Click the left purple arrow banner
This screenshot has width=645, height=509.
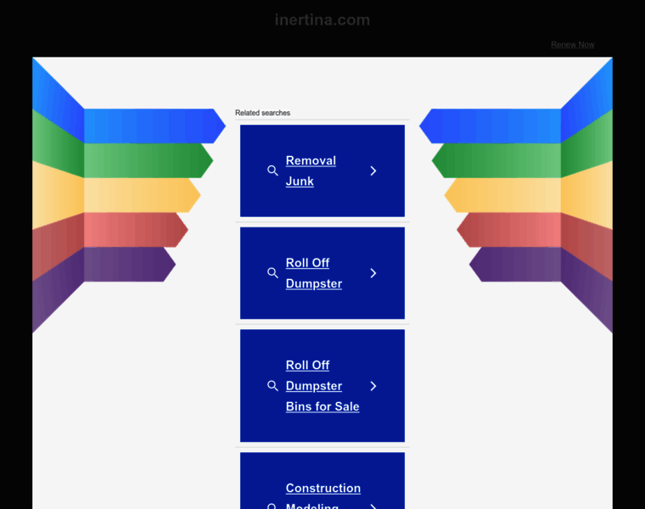pos(130,264)
